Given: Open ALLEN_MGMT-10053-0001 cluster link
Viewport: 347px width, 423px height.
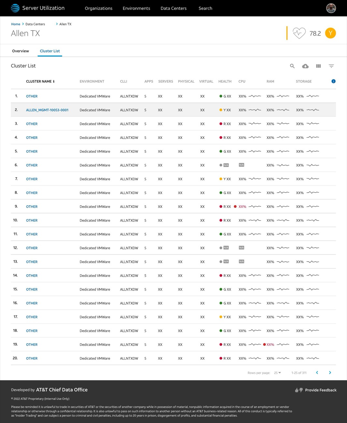Looking at the screenshot, I should pos(47,110).
